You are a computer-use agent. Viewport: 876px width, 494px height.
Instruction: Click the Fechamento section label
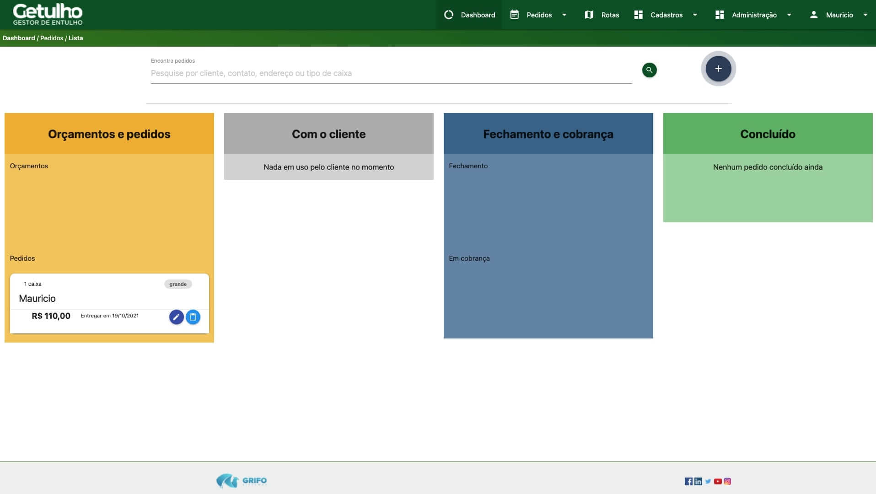click(468, 166)
